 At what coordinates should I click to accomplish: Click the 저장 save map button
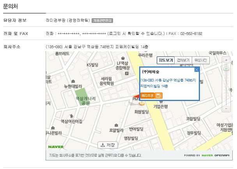coord(108,145)
